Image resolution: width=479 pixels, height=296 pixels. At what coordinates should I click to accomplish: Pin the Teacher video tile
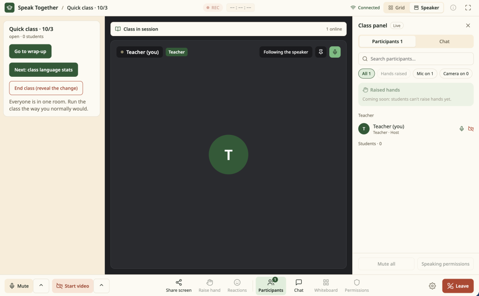(321, 52)
